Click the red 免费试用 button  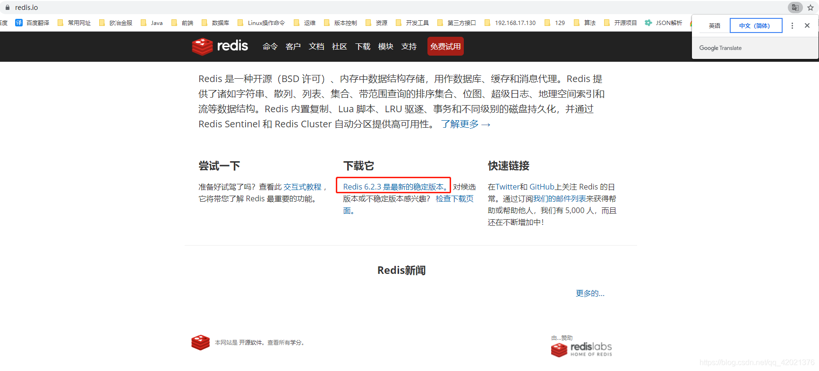[x=445, y=46]
